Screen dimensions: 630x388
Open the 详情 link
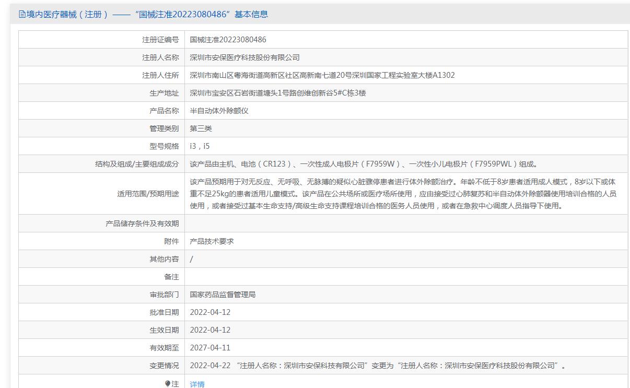coord(197,384)
